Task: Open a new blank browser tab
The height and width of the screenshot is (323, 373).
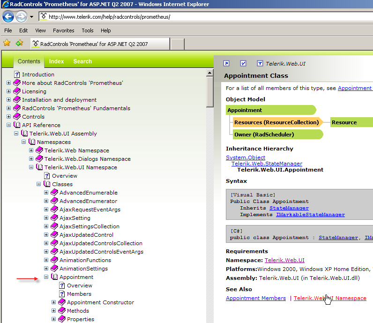Action: pos(178,44)
